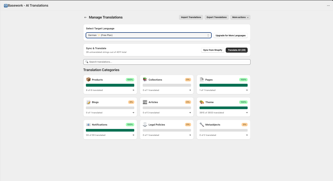Screen dimensions: 333x181
Task: Click the Translate All (28) button
Action: coord(236,50)
